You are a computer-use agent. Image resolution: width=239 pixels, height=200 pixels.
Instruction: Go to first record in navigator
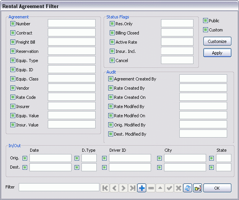(x=105, y=188)
